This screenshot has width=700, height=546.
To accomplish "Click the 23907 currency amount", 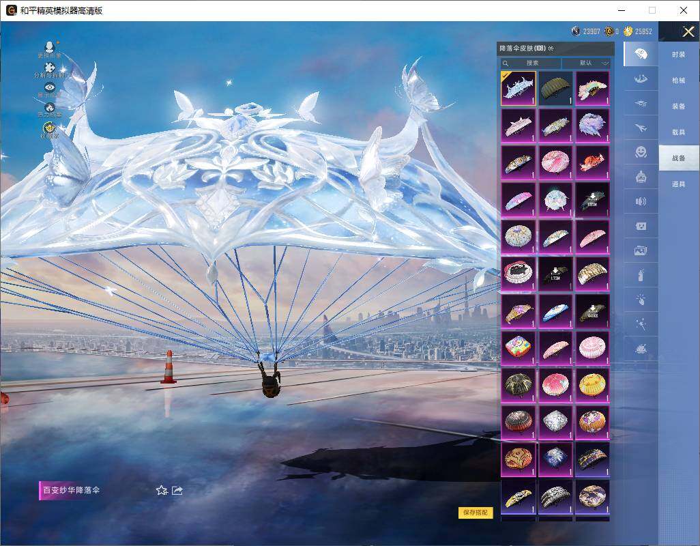I will (592, 31).
